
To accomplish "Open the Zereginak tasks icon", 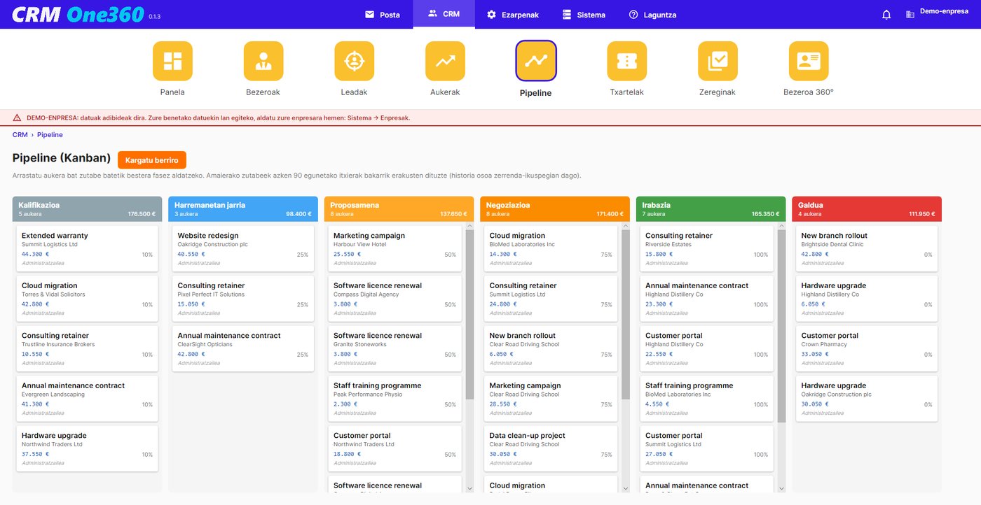I will [x=718, y=61].
